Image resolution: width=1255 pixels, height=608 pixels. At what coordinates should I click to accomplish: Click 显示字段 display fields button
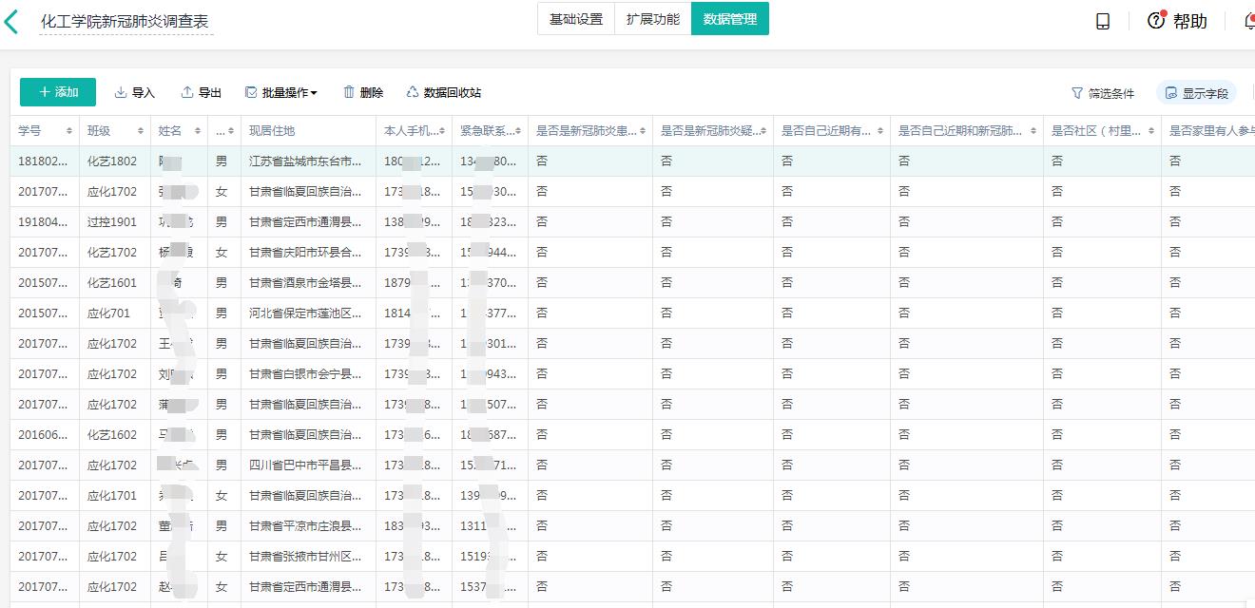click(1196, 93)
